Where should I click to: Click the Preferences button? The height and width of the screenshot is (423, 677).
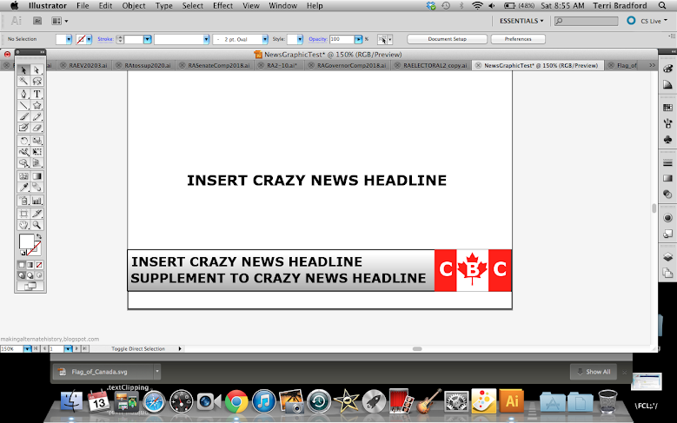(x=518, y=39)
